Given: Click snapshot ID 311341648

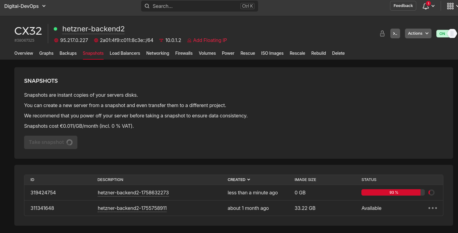Looking at the screenshot, I should [42, 208].
